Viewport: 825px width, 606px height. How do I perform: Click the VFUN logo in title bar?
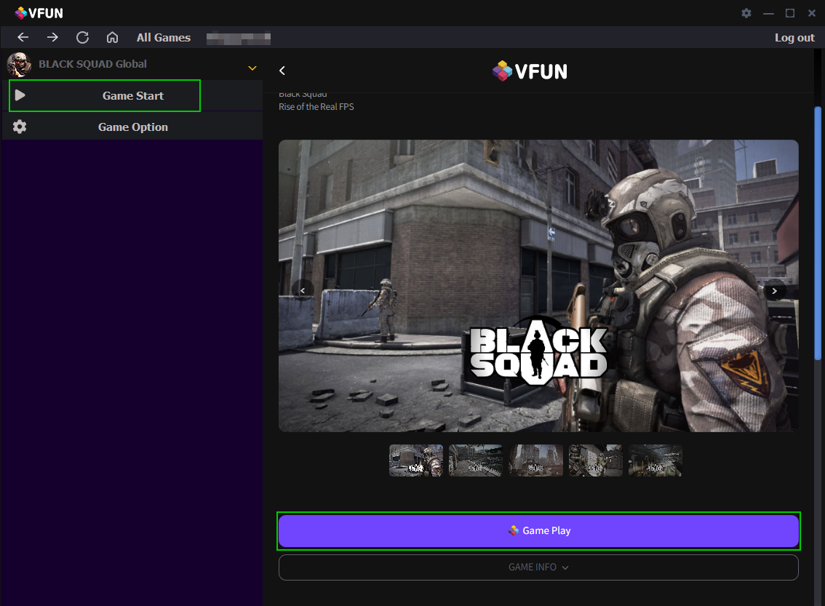tap(39, 13)
